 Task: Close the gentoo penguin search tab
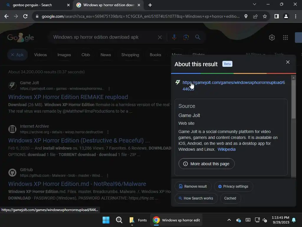(68, 5)
